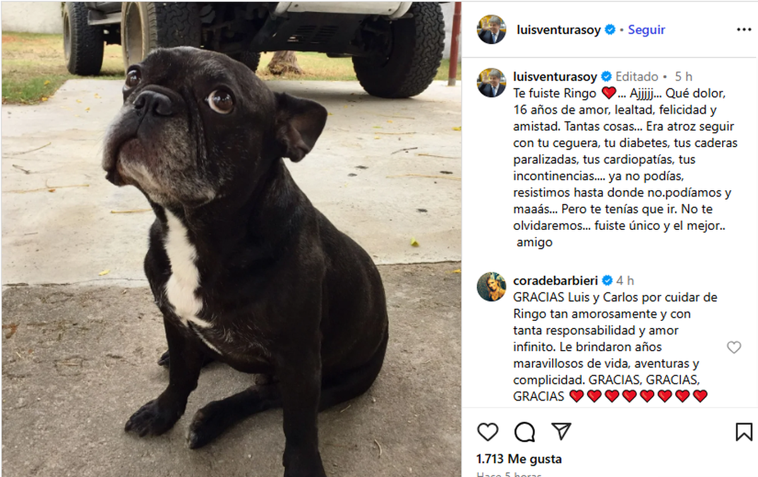Open the luisventurasoy profile from the header username
The height and width of the screenshot is (477, 758).
coord(558,30)
